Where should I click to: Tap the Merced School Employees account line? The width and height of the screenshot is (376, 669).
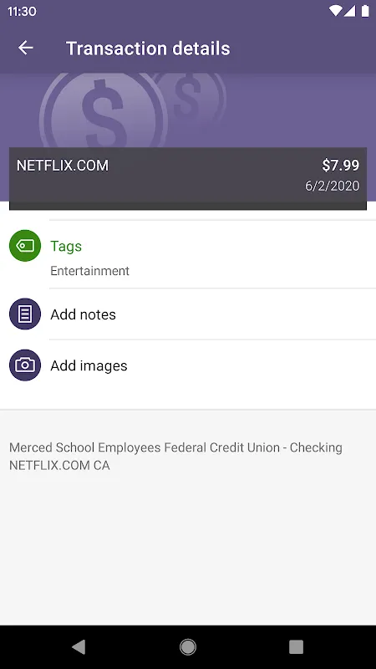pyautogui.click(x=175, y=447)
